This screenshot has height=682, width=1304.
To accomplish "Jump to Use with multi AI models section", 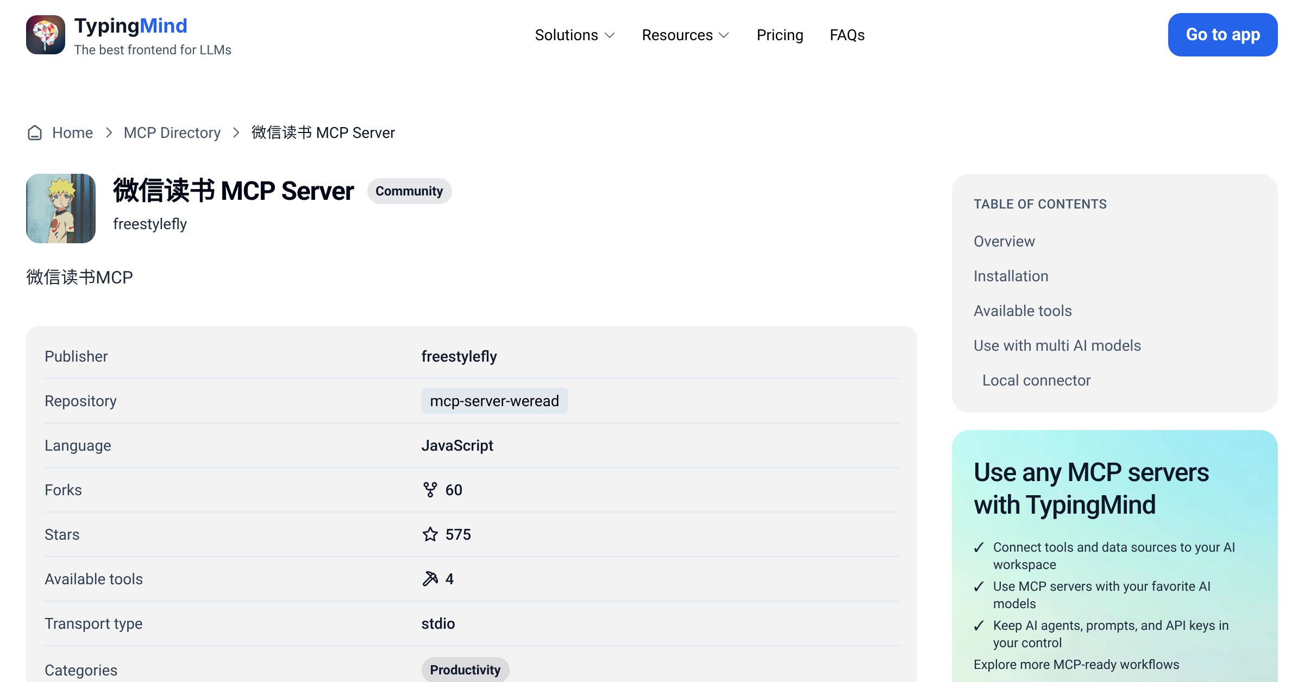I will click(1057, 345).
